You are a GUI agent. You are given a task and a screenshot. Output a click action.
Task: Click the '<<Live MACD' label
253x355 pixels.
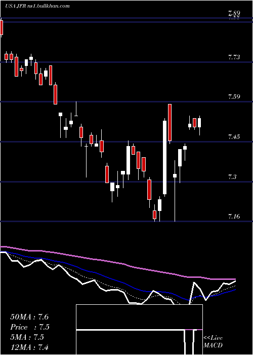pos(213,342)
